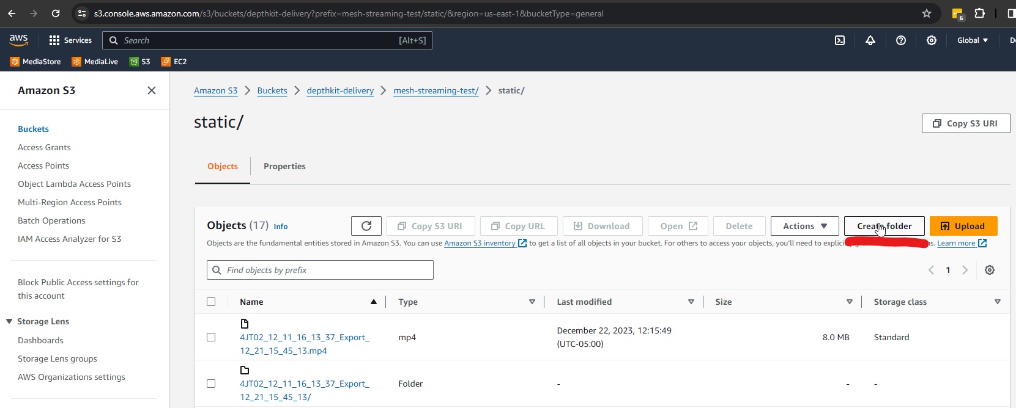Open object table preferences gear
This screenshot has width=1016, height=408.
[x=990, y=270]
